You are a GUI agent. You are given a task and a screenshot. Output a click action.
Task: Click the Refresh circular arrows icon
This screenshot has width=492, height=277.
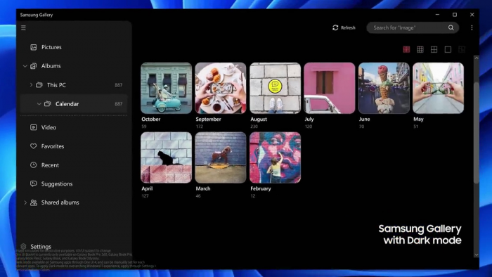[x=335, y=27]
